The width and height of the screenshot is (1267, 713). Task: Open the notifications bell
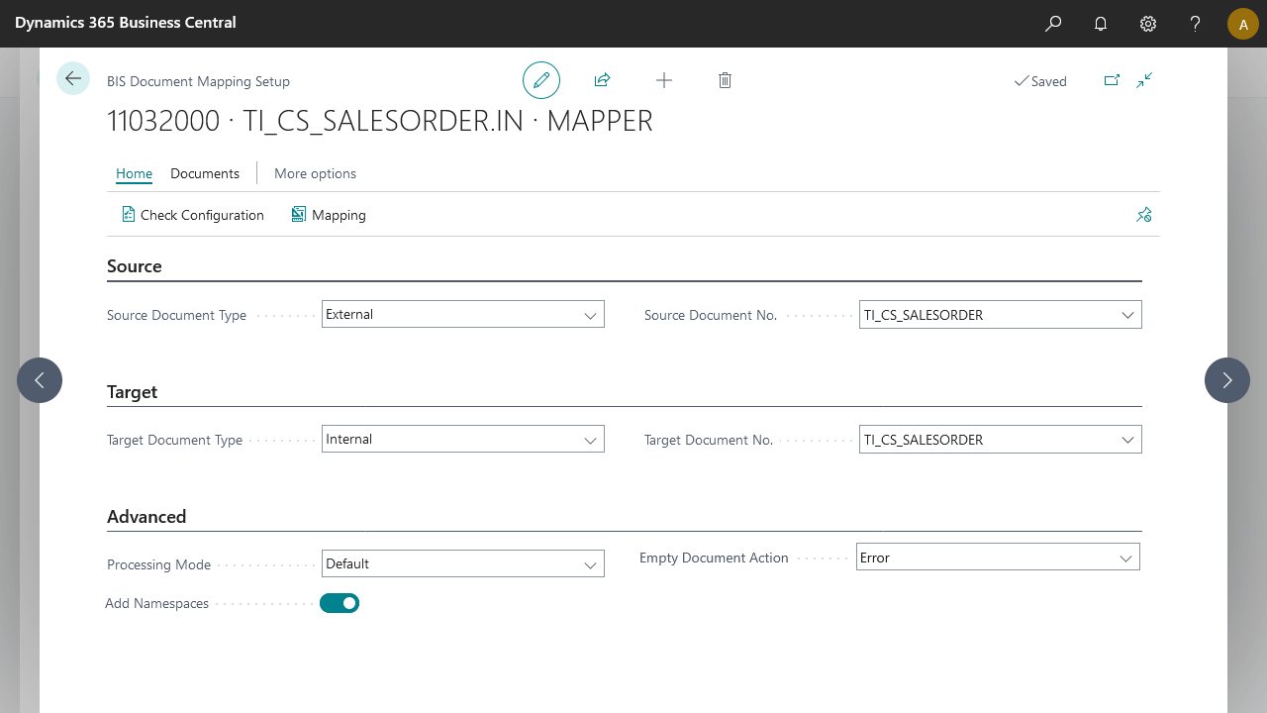pos(1101,24)
